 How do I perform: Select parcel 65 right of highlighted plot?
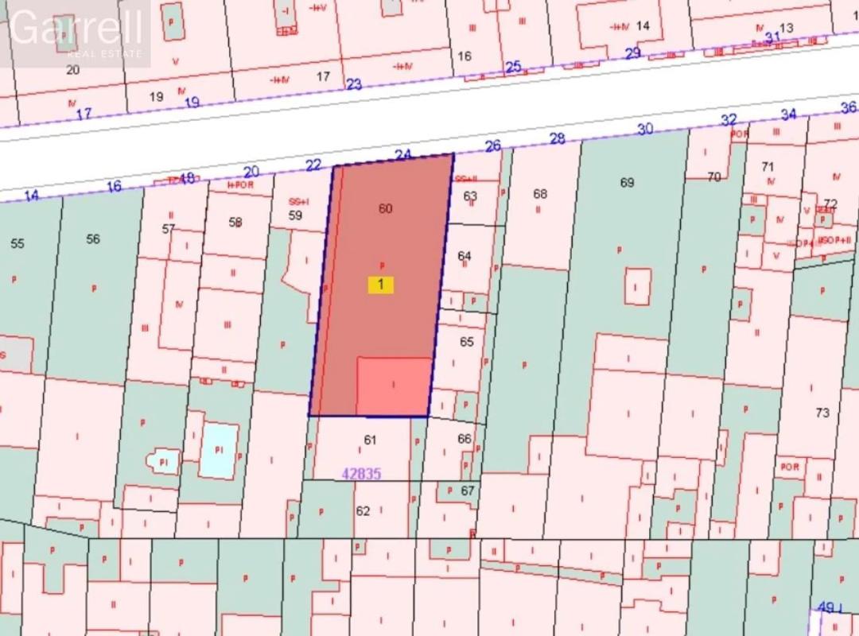tap(466, 342)
